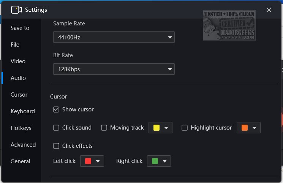Viewport: 283px width, 183px height.
Task: Expand the Sample Rate dropdown
Action: tap(114, 38)
